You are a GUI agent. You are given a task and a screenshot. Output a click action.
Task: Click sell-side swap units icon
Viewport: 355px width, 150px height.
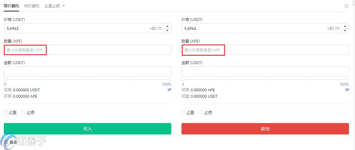point(347,90)
